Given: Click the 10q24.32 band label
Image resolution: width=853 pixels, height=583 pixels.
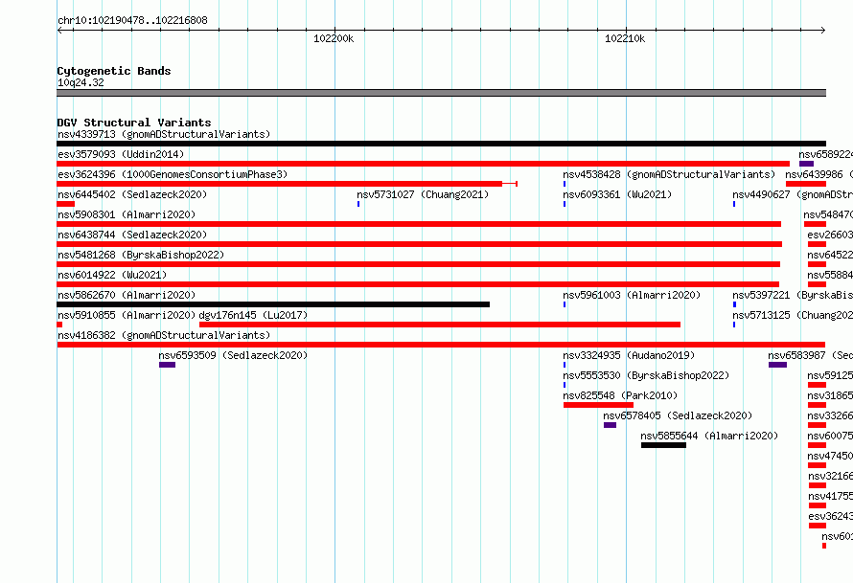Looking at the screenshot, I should [x=81, y=83].
